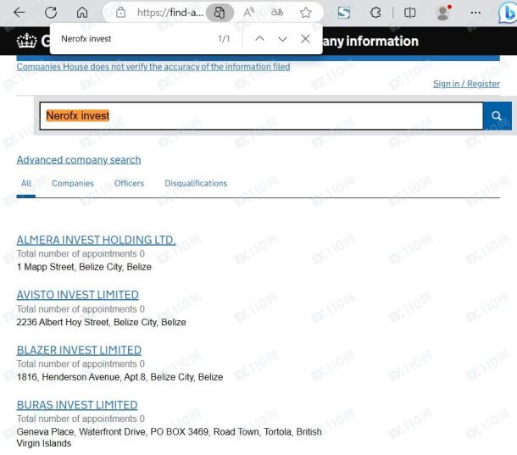Click appointments count under ALMERA INVEST HOLDING
This screenshot has height=455, width=517.
[81, 254]
